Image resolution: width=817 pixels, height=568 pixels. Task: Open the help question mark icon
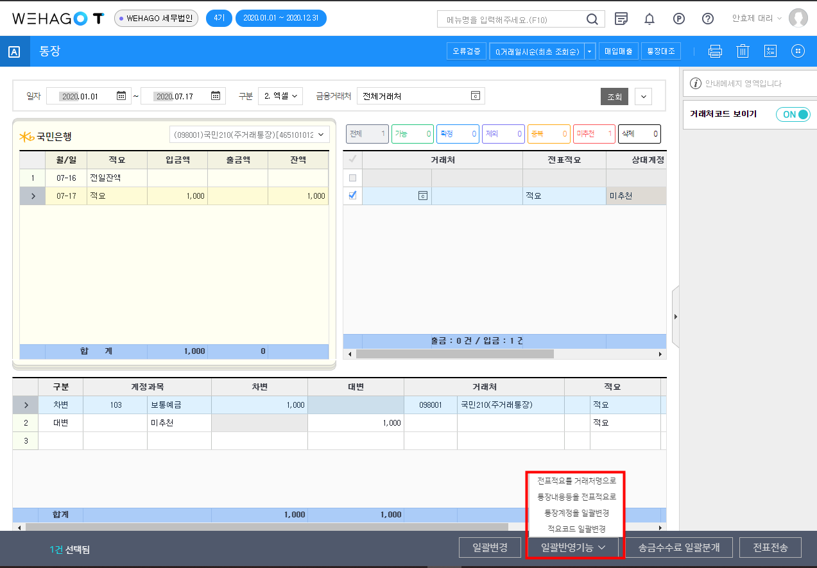(x=708, y=19)
